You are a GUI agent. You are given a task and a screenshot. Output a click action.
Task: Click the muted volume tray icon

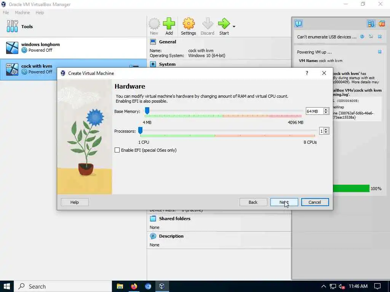click(x=342, y=286)
